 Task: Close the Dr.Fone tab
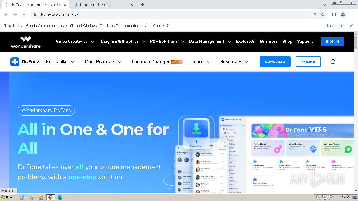[x=65, y=5]
